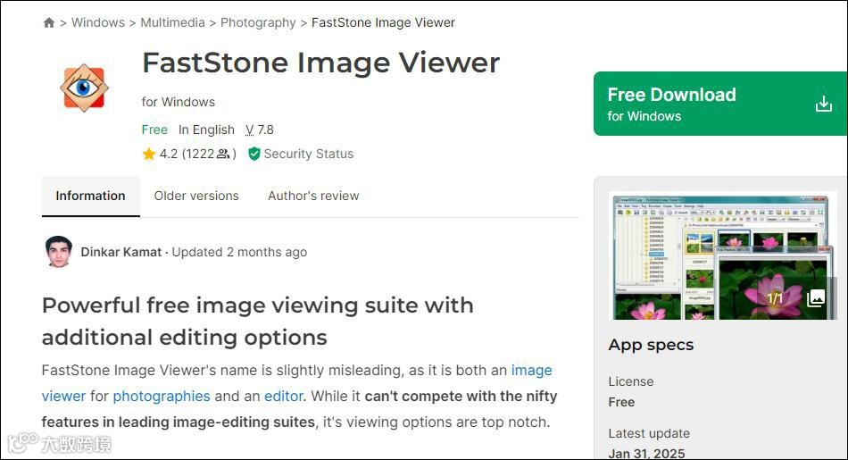Click the 'App specs' heading
The width and height of the screenshot is (848, 460).
[x=651, y=345]
